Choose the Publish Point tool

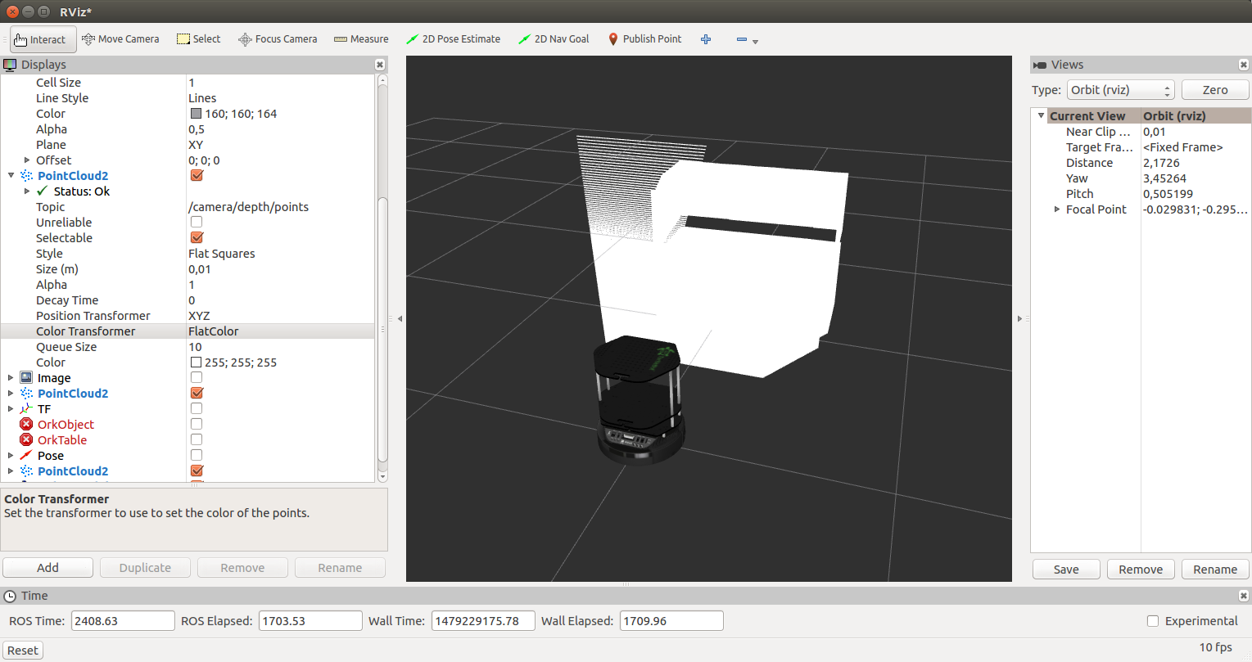(644, 38)
